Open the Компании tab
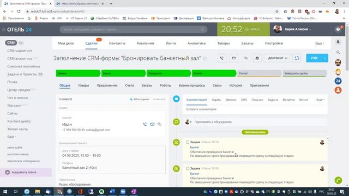The height and width of the screenshot is (196, 349). (x=146, y=44)
